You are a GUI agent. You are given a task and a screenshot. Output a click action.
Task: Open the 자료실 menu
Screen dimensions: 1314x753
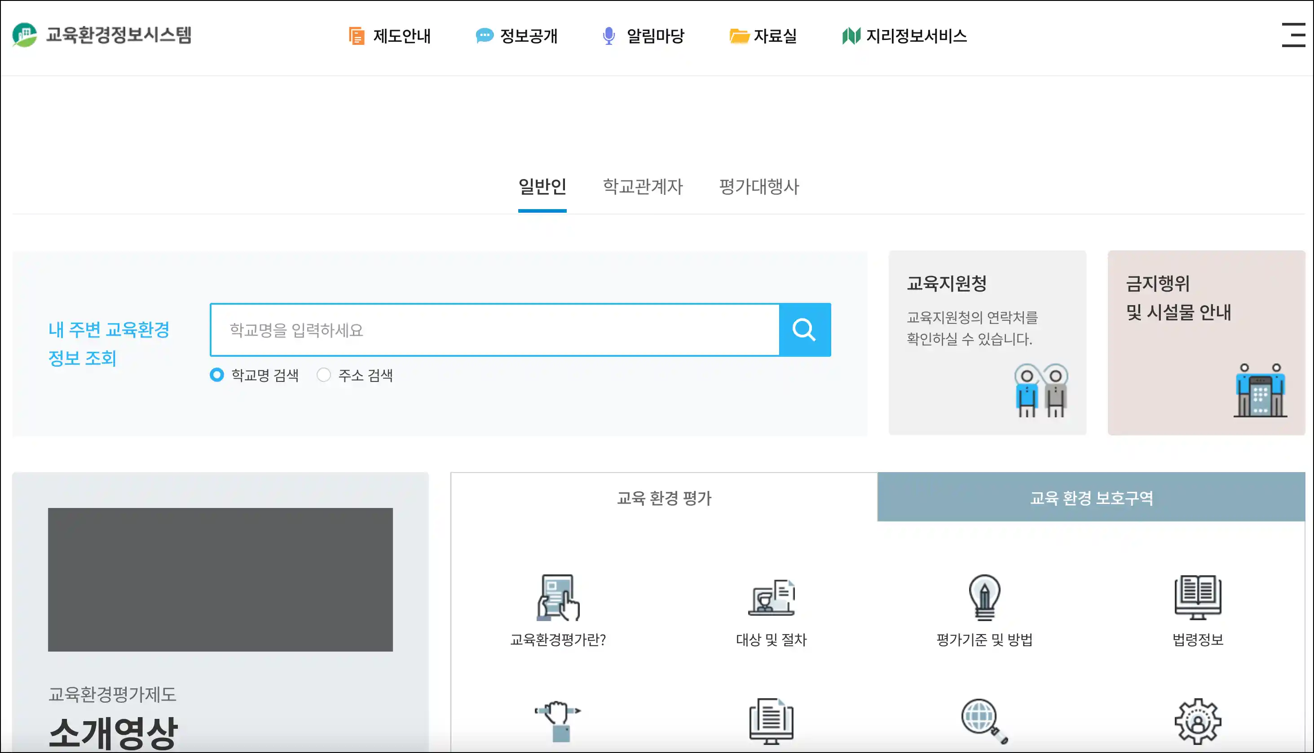coord(775,36)
